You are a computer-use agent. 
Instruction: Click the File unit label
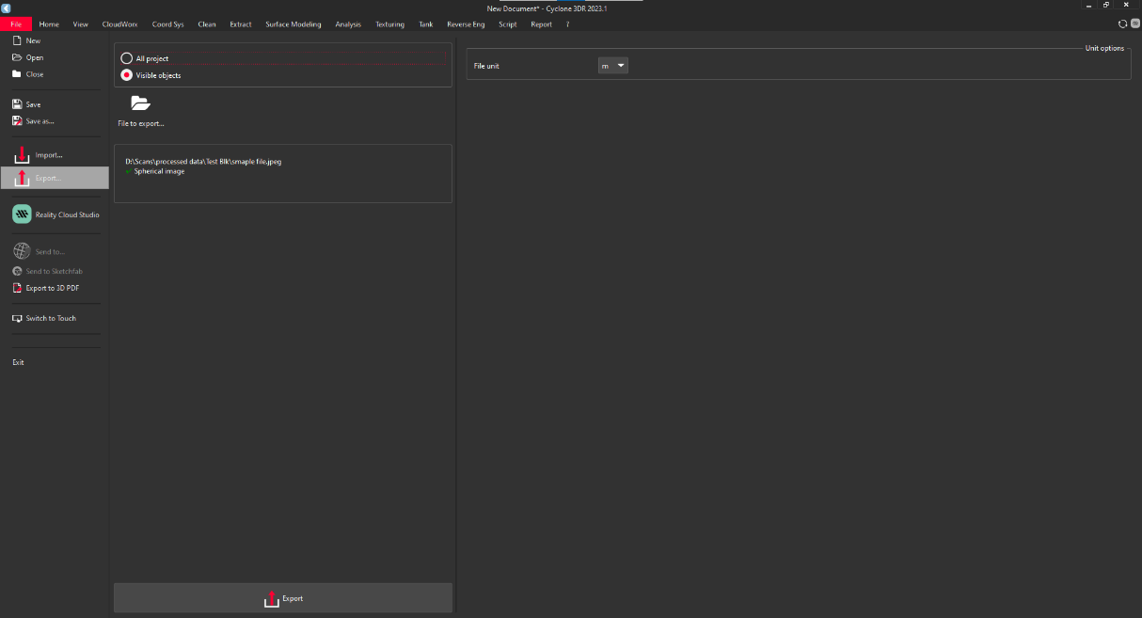point(486,66)
